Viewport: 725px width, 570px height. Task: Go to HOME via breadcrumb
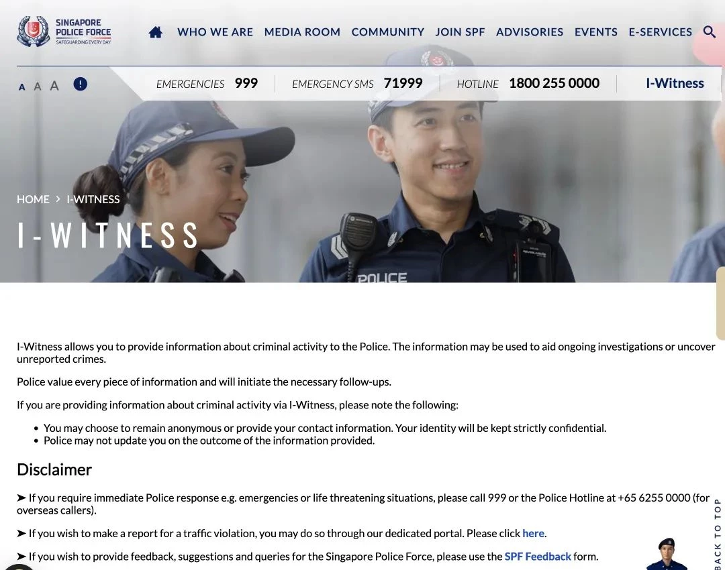point(33,199)
